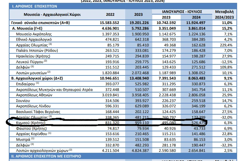Click the 'Σουνίου' row label
239x161 pixels.
[23, 101]
